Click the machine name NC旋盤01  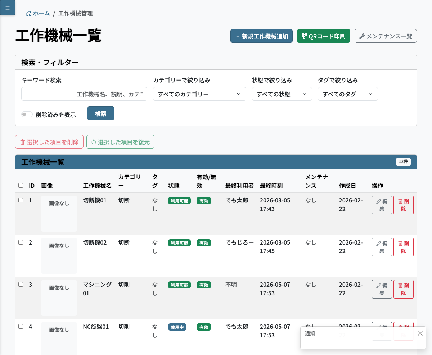coord(96,327)
